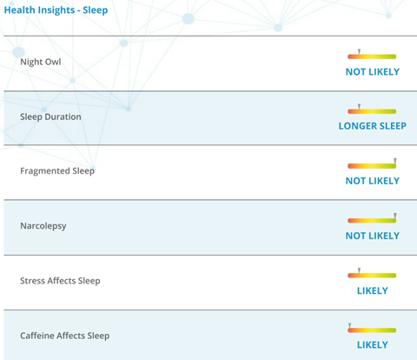This screenshot has width=417, height=360.
Task: Select the Night Owl row label
Action: coord(41,62)
